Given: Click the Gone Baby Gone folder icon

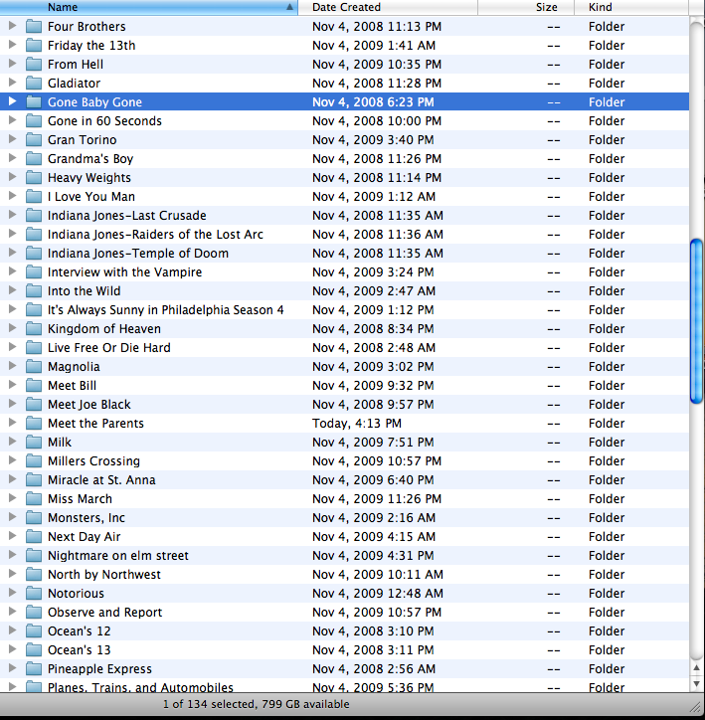Looking at the screenshot, I should coord(34,101).
